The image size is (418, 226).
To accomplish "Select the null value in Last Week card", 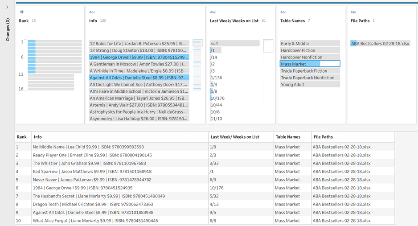I will 234,43.
